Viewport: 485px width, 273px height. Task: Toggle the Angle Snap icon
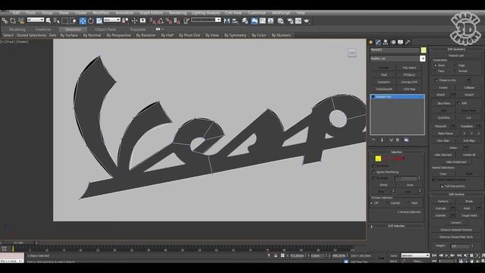coord(161,20)
